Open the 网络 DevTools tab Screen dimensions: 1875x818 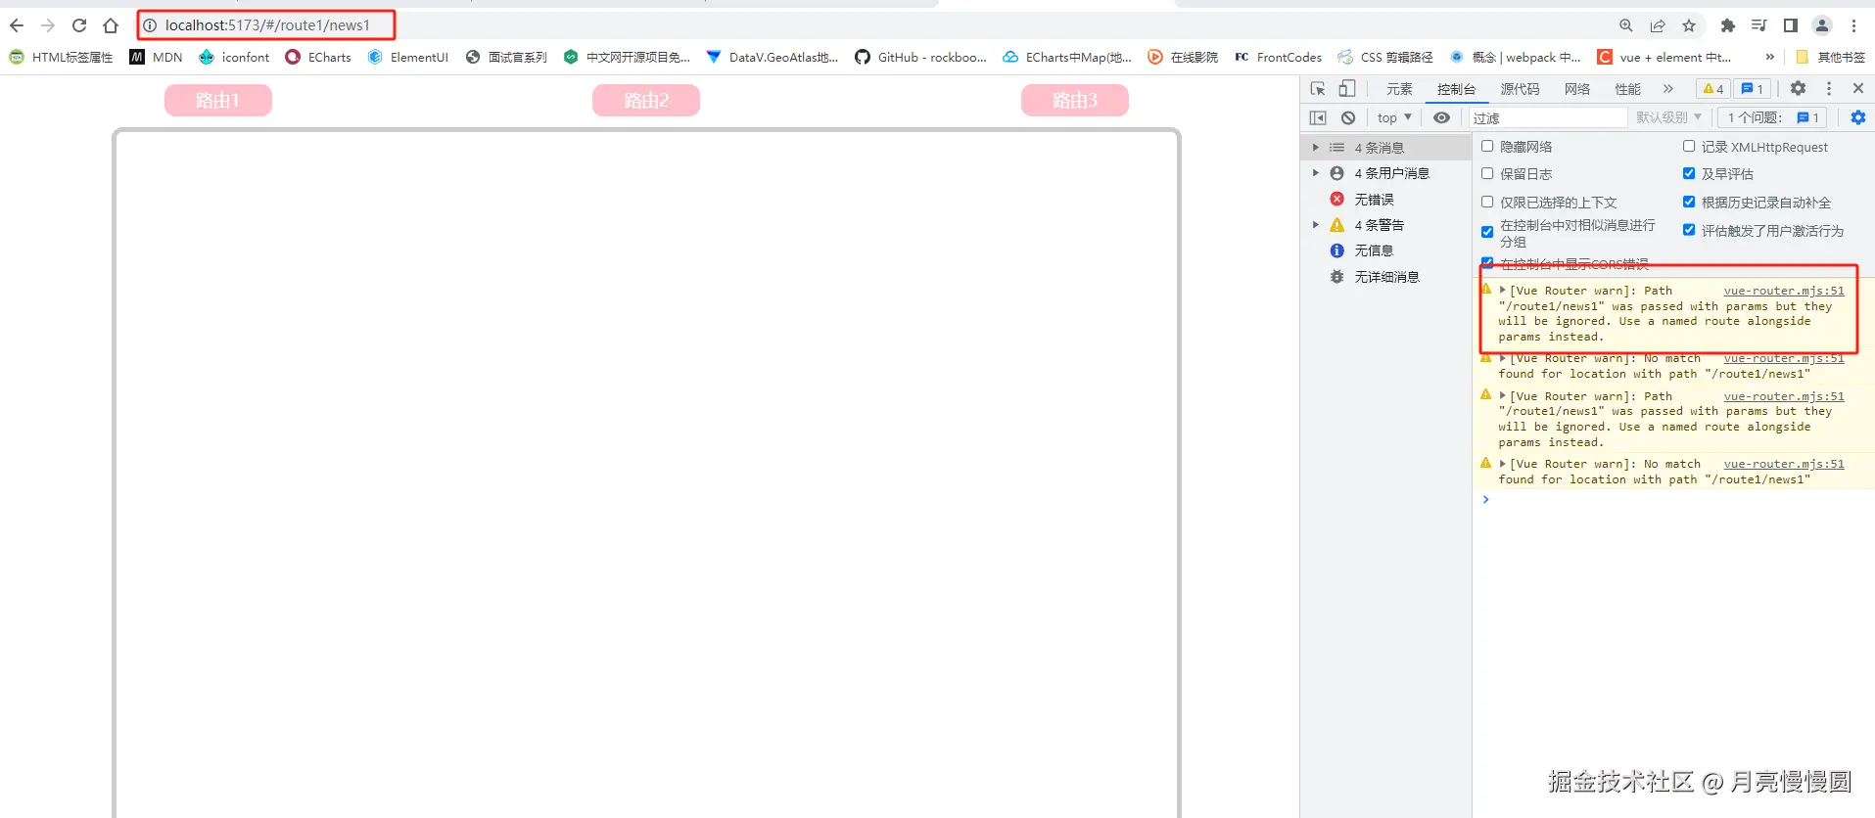point(1577,89)
